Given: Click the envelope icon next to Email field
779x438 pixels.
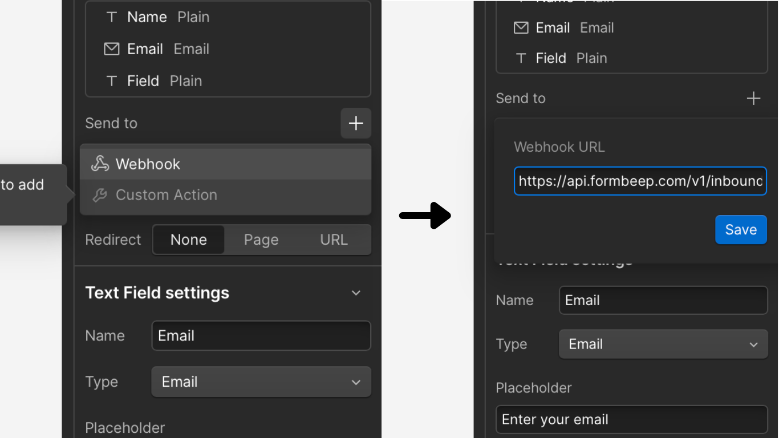Looking at the screenshot, I should tap(112, 48).
